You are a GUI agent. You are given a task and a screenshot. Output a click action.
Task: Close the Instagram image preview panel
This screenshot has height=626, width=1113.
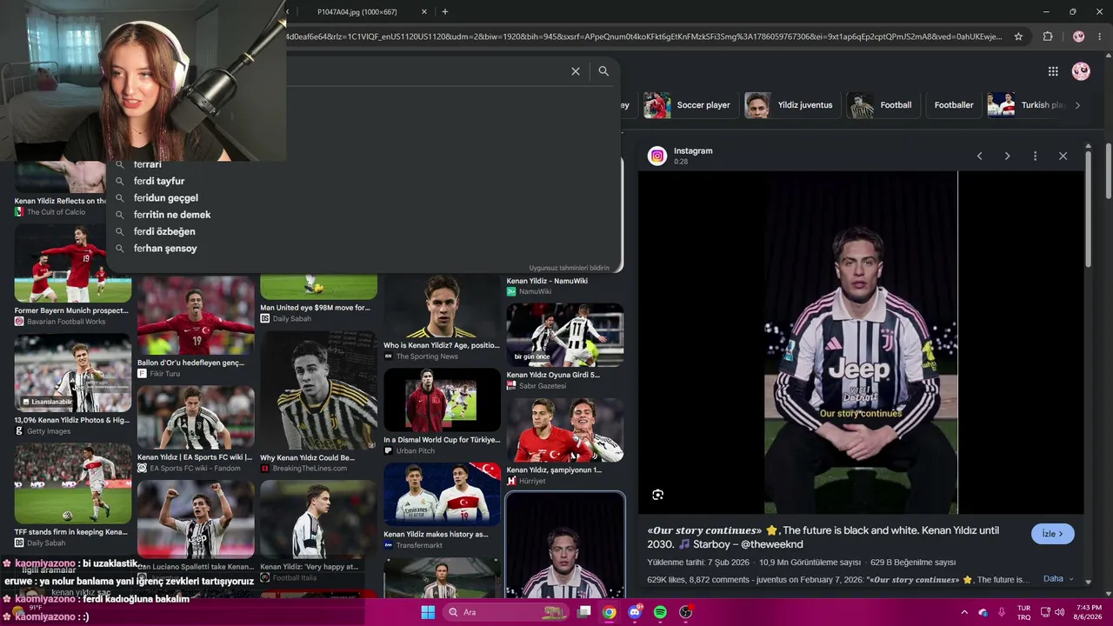tap(1063, 156)
